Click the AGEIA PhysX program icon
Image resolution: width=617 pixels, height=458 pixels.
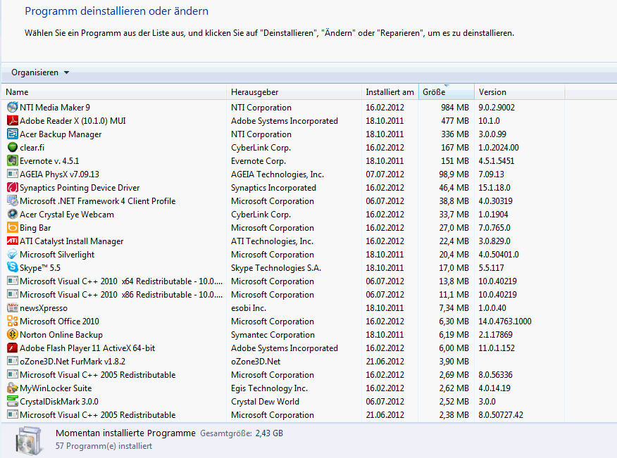click(x=13, y=174)
